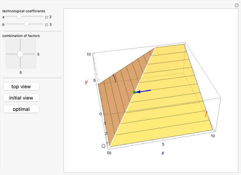Click the purple arc on the orange surface
The height and width of the screenshot is (175, 241).
point(114,79)
